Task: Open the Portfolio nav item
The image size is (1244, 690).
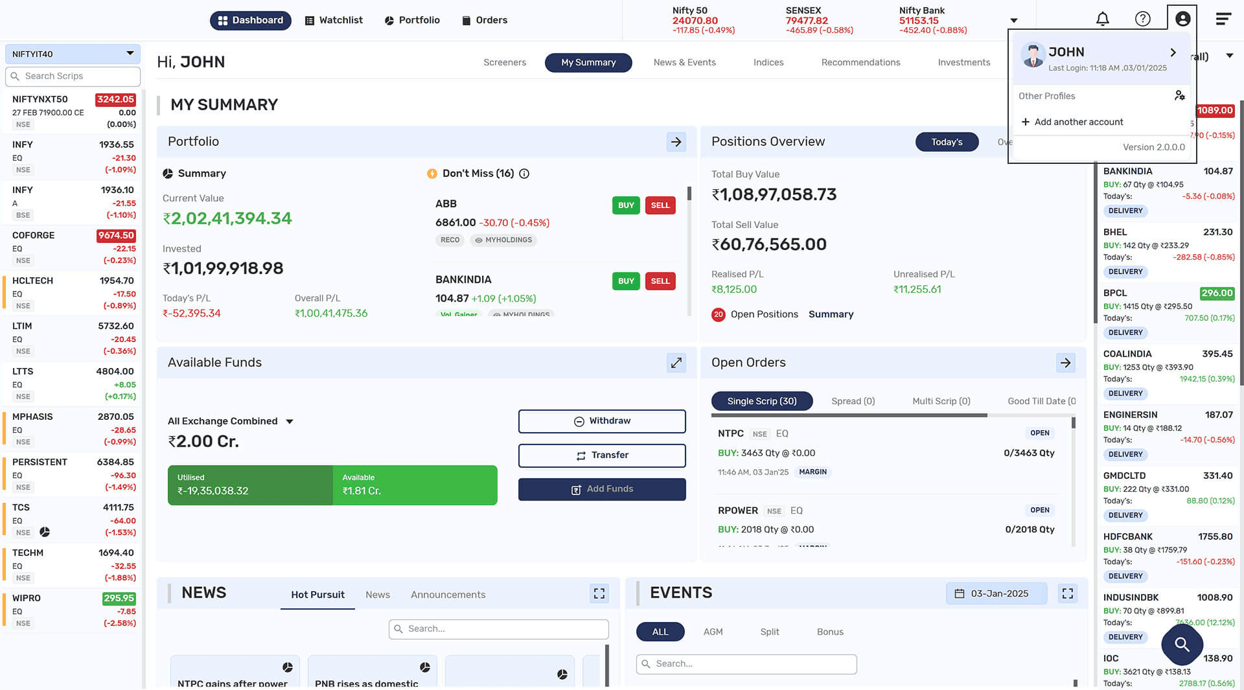Action: tap(412, 20)
